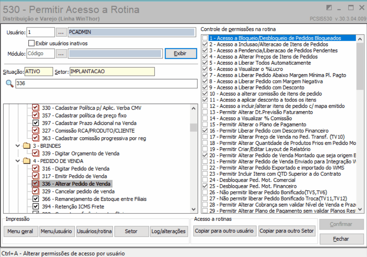Screen dimensions: 367x257
Task: Toggle permission 24 Desbloquear Ped. Mot. Comercial checkbox
Action: (x=205, y=180)
